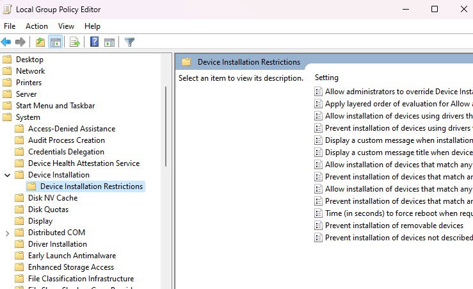Open the File menu
473x289 pixels.
point(10,26)
